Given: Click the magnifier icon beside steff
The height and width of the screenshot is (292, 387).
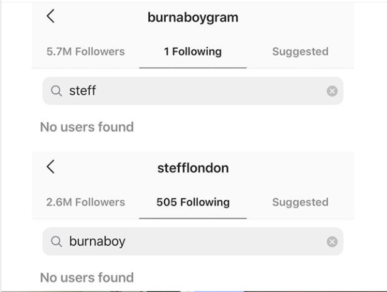Looking at the screenshot, I should click(x=57, y=91).
